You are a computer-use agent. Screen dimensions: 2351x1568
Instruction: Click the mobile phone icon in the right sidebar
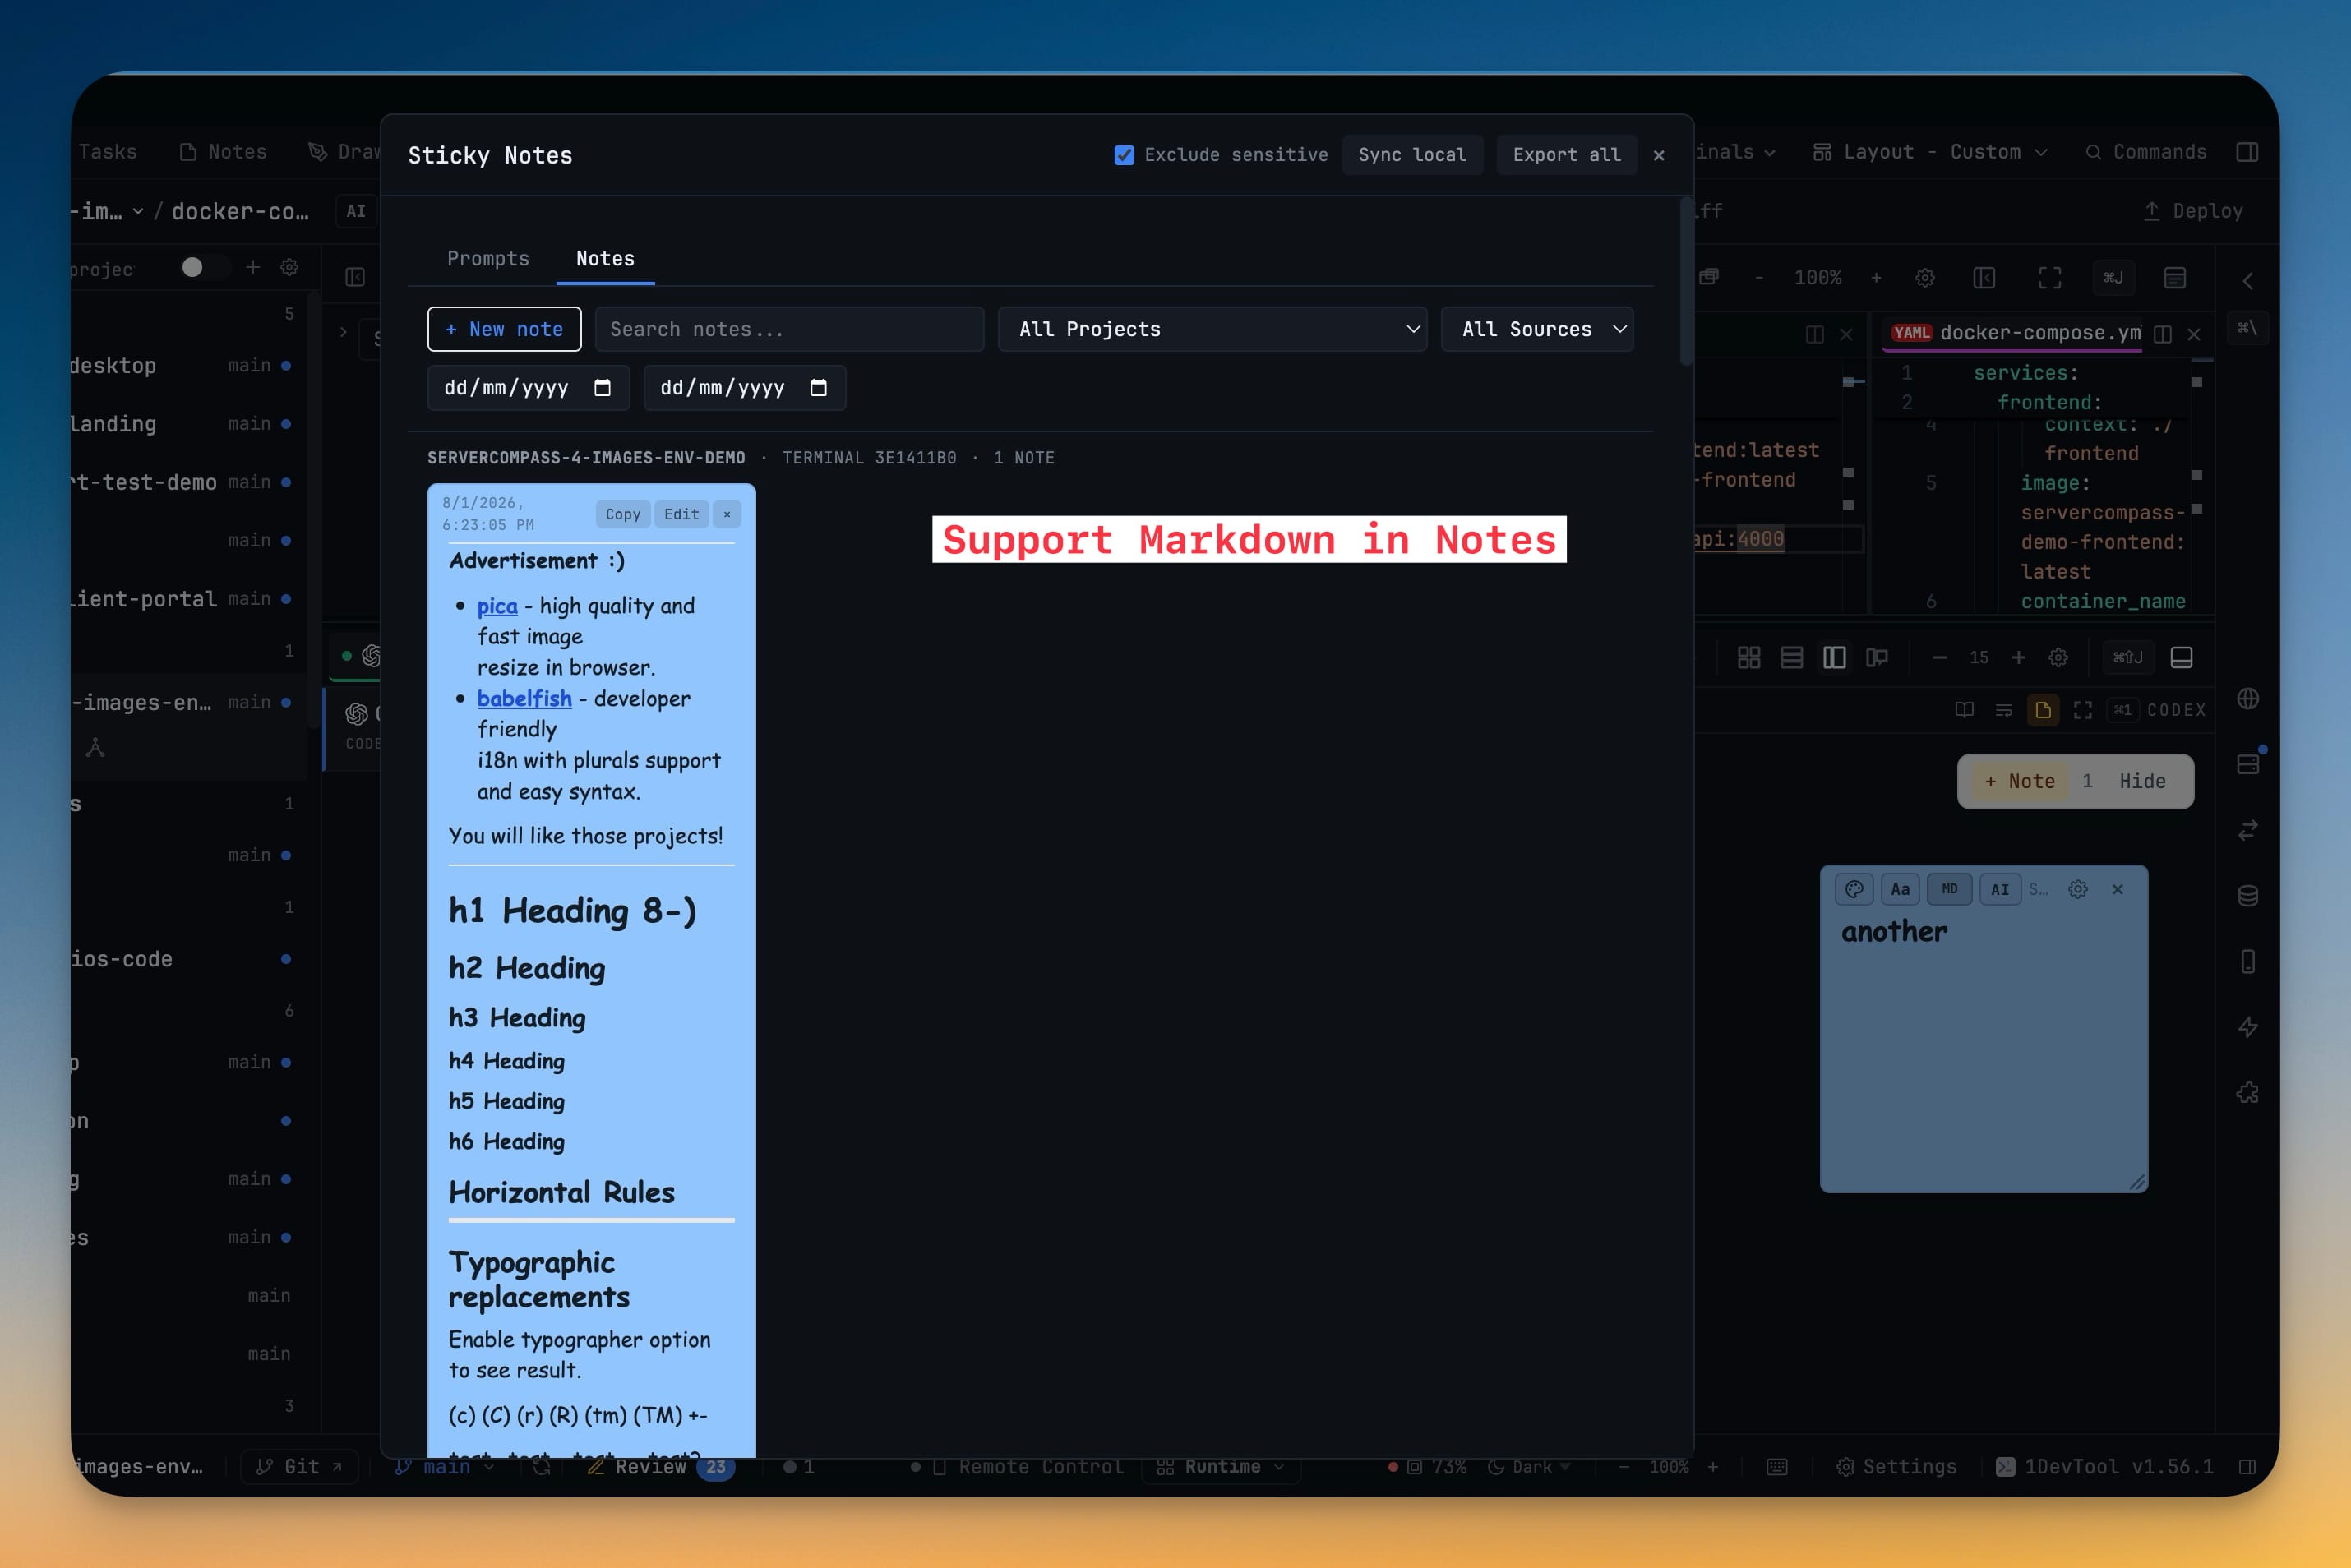click(2248, 962)
